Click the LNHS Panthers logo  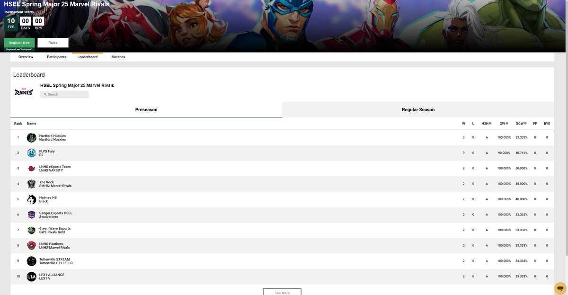[x=31, y=245]
